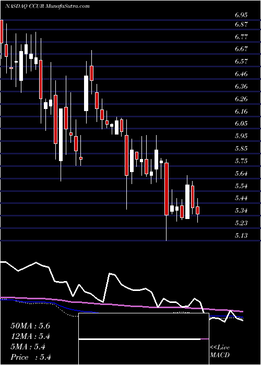This screenshot has width=261, height=365.
Task: Click the 6.57 price axis label
Action: coord(241,62)
